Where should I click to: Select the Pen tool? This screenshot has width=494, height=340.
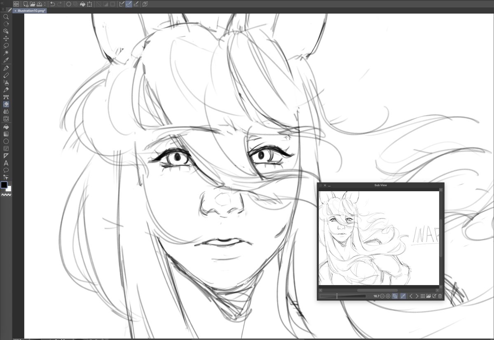(6, 68)
